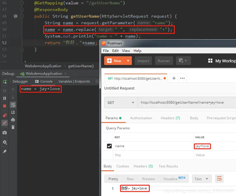Viewport: 236px width, 196px height.
Task: Select the Pretty response view
Action: 113,179
